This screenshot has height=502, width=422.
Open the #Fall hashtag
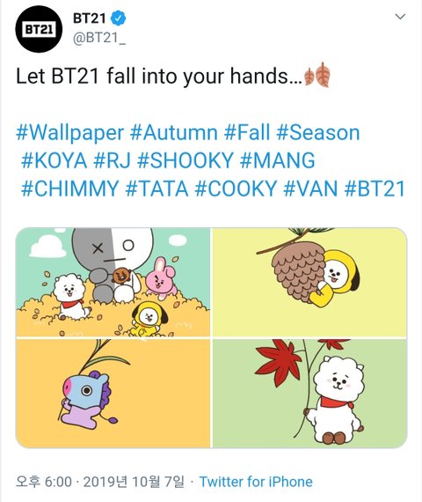247,132
